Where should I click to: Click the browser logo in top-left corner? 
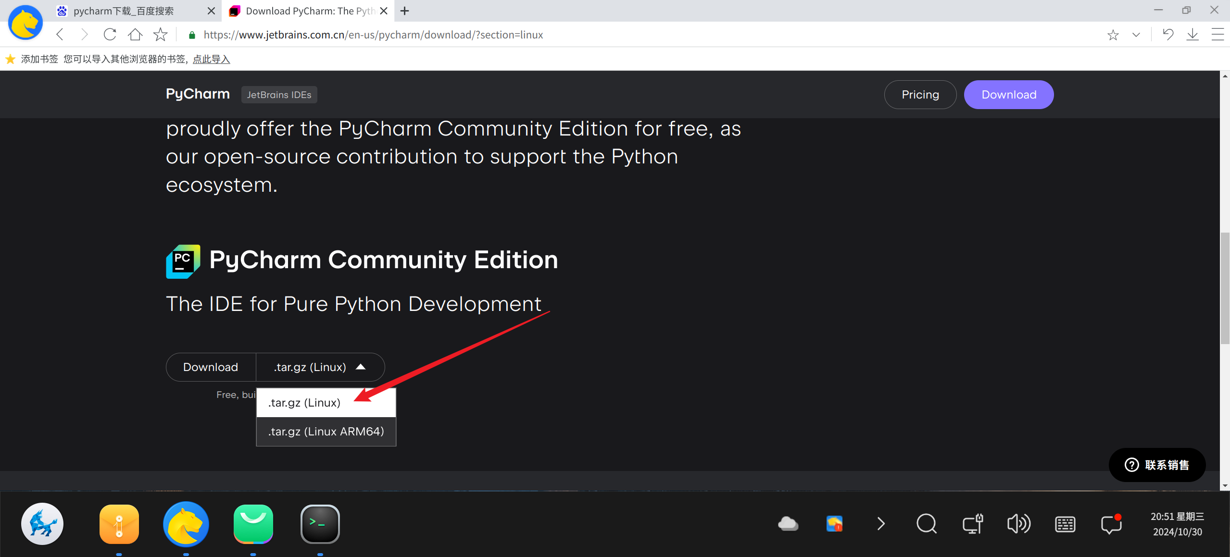point(25,22)
